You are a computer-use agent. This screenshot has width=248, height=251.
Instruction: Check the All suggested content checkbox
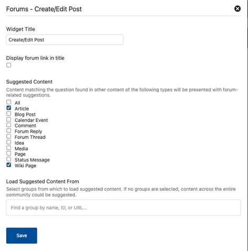9,102
